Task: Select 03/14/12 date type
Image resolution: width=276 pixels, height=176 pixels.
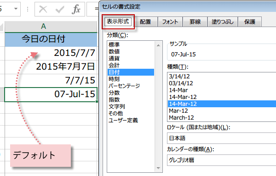Action: click(x=222, y=83)
